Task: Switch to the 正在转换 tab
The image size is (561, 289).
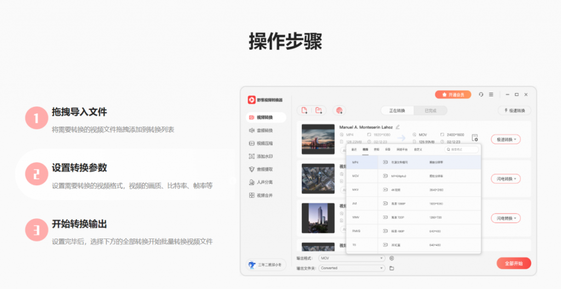Action: click(397, 111)
